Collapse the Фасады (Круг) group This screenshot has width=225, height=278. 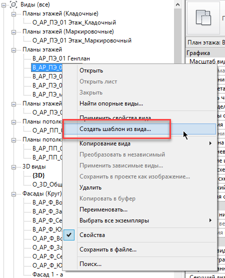pos(13,194)
